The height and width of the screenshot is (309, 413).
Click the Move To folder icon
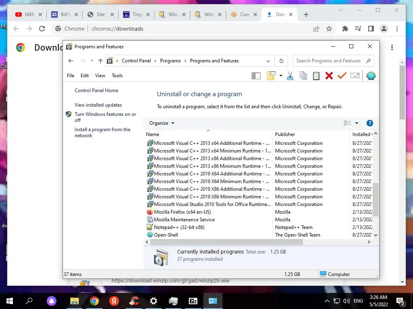click(x=271, y=76)
